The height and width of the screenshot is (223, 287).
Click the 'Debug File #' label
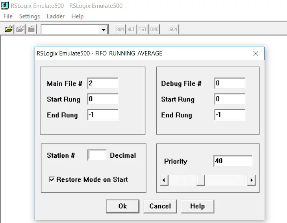pyautogui.click(x=181, y=83)
